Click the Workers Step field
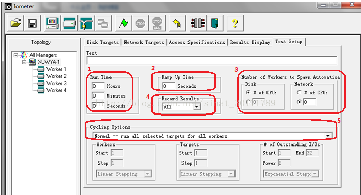The width and height of the screenshot is (361, 195). point(117,163)
